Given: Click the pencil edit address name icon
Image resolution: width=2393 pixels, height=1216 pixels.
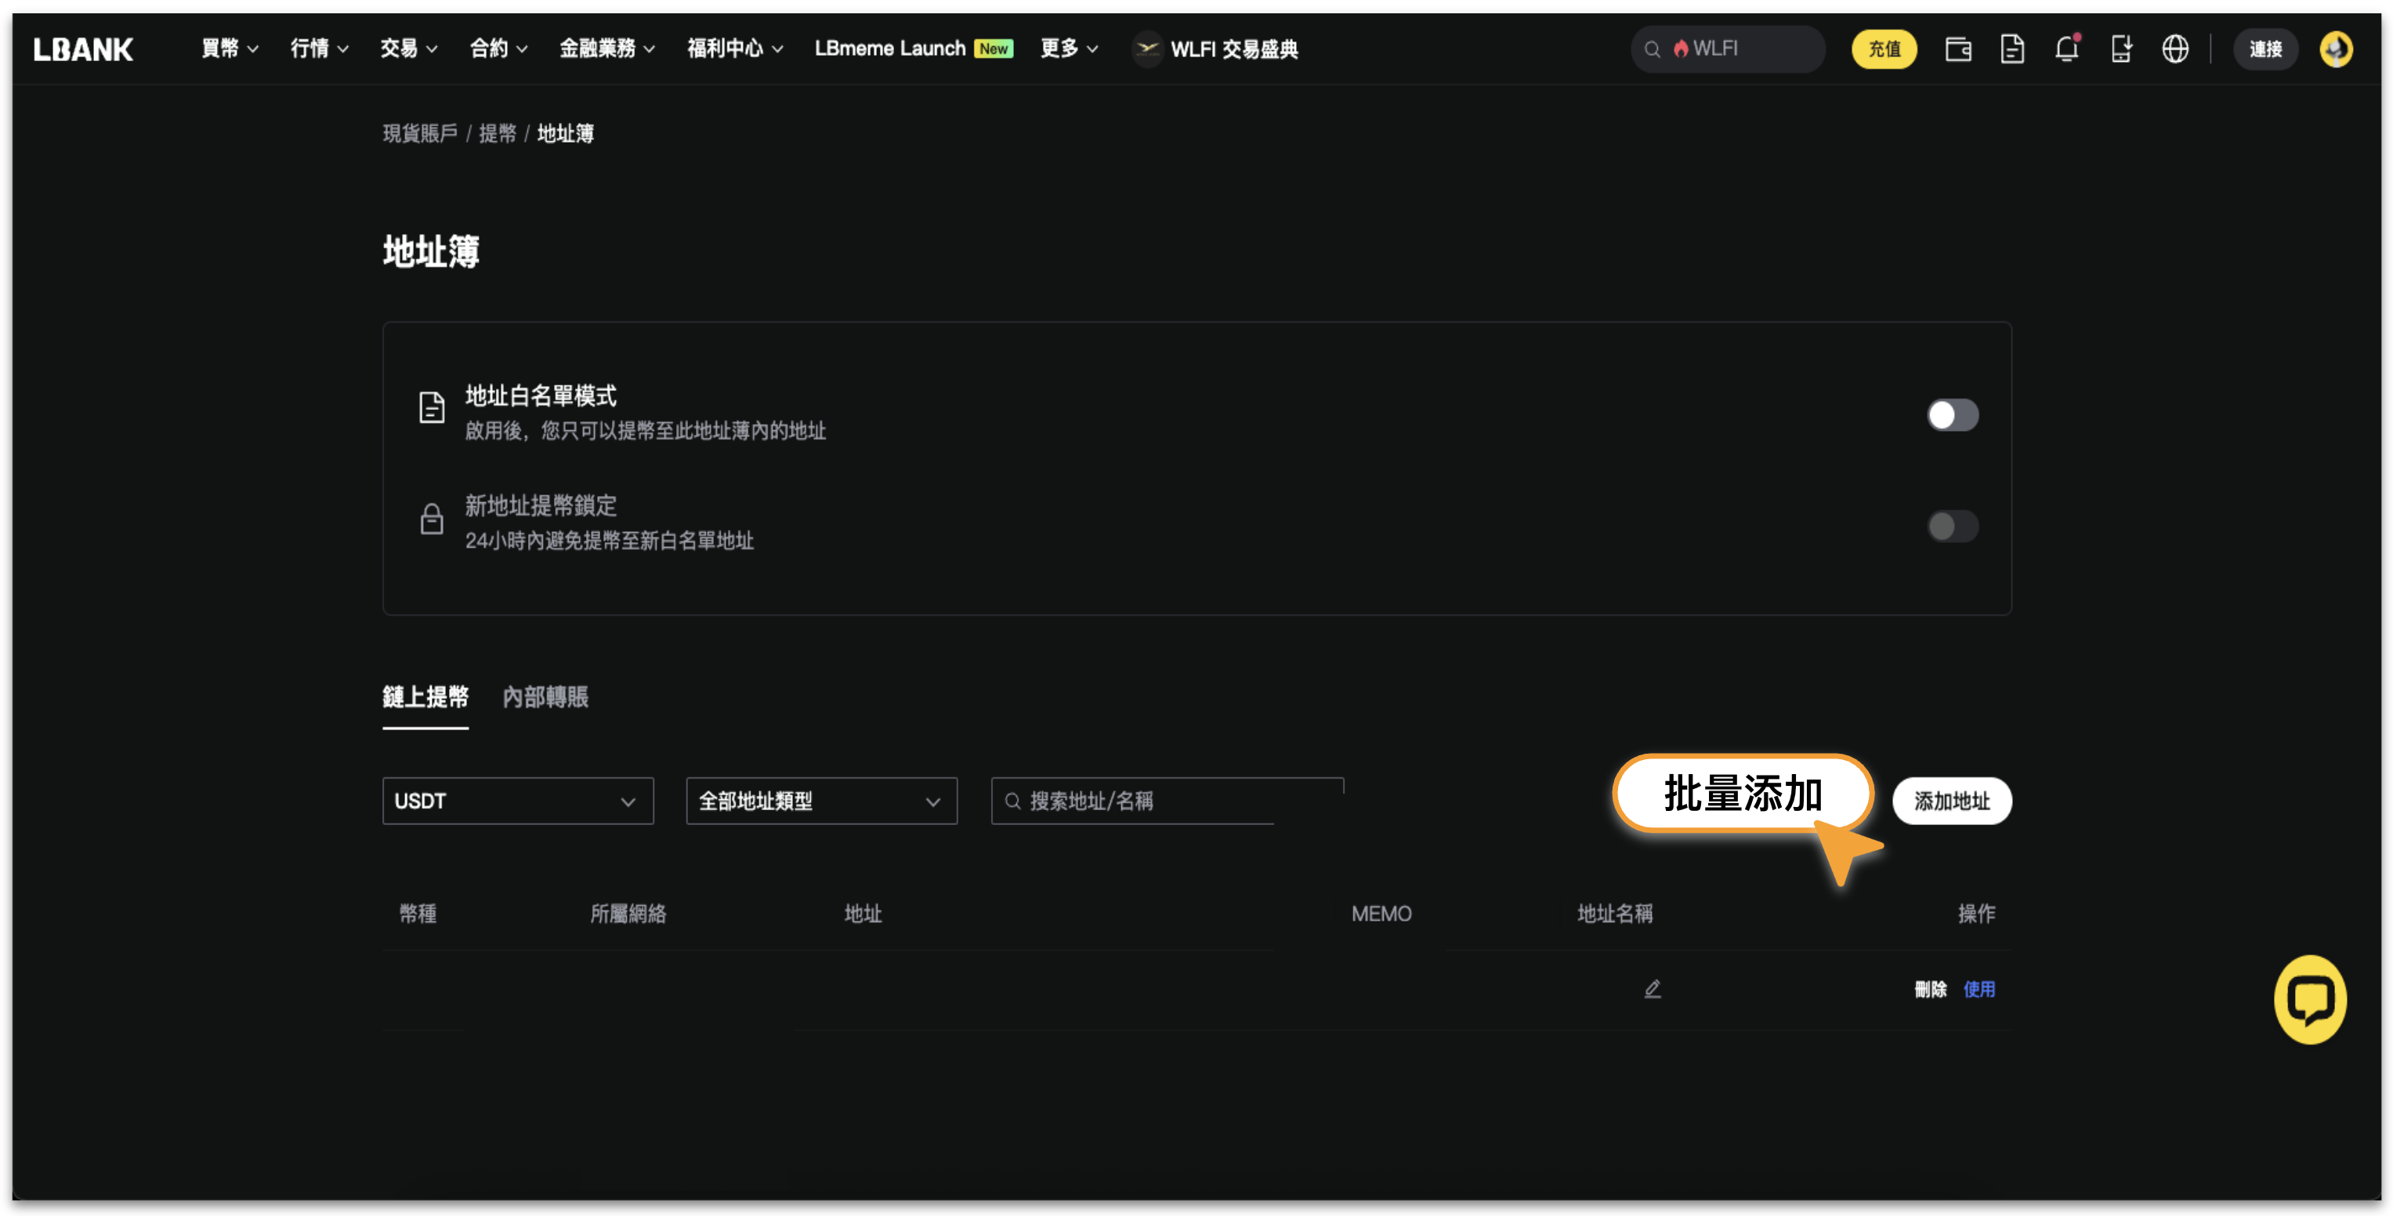Looking at the screenshot, I should point(1652,989).
